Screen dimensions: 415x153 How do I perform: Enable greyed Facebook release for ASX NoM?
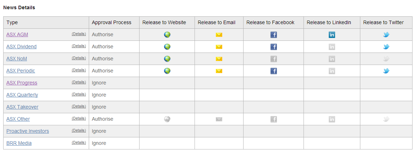(x=274, y=59)
